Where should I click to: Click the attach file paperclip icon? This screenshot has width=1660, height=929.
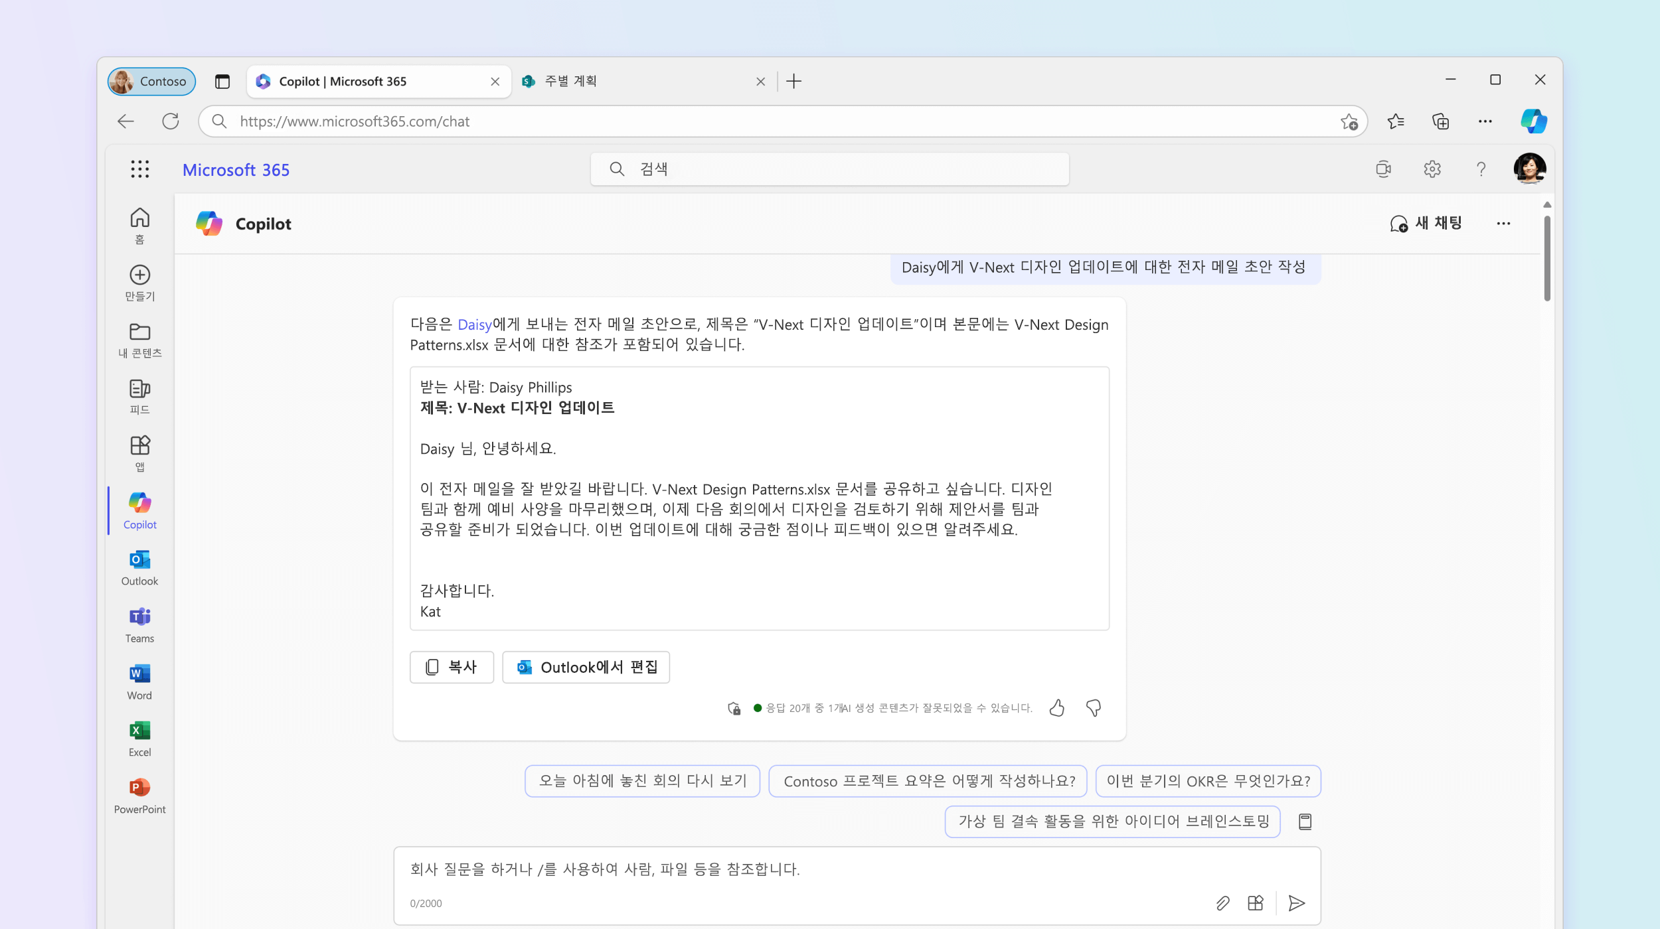click(1222, 902)
